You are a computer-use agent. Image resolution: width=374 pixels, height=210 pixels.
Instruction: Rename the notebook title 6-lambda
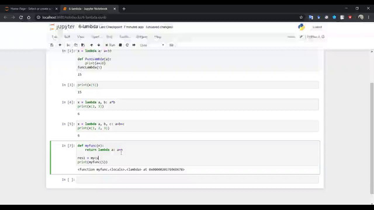[x=88, y=27]
